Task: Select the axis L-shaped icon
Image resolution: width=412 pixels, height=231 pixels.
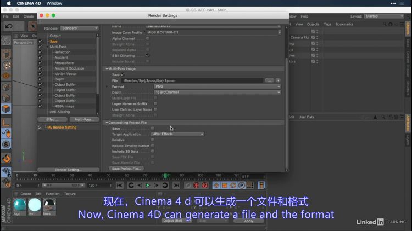Action: pos(6,122)
